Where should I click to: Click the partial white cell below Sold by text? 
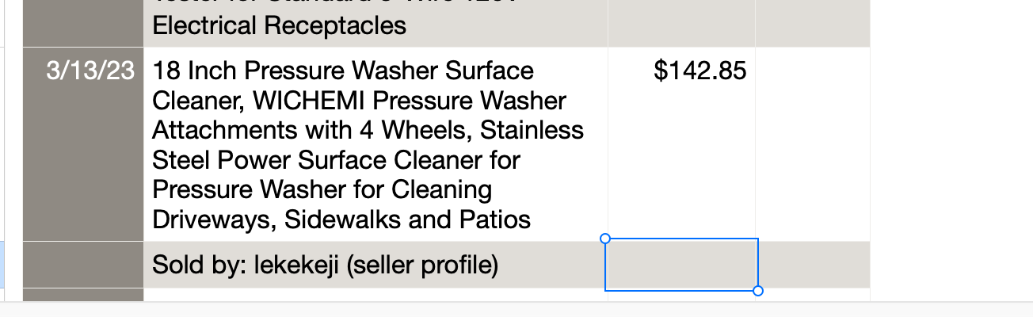[375, 295]
